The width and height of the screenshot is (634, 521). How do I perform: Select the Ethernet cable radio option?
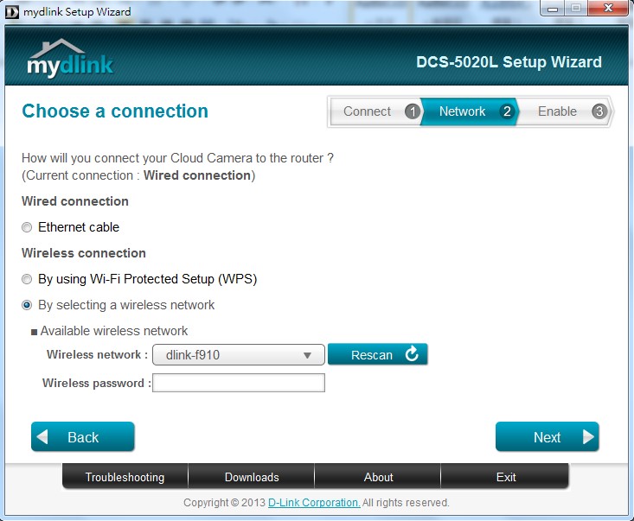click(x=27, y=227)
